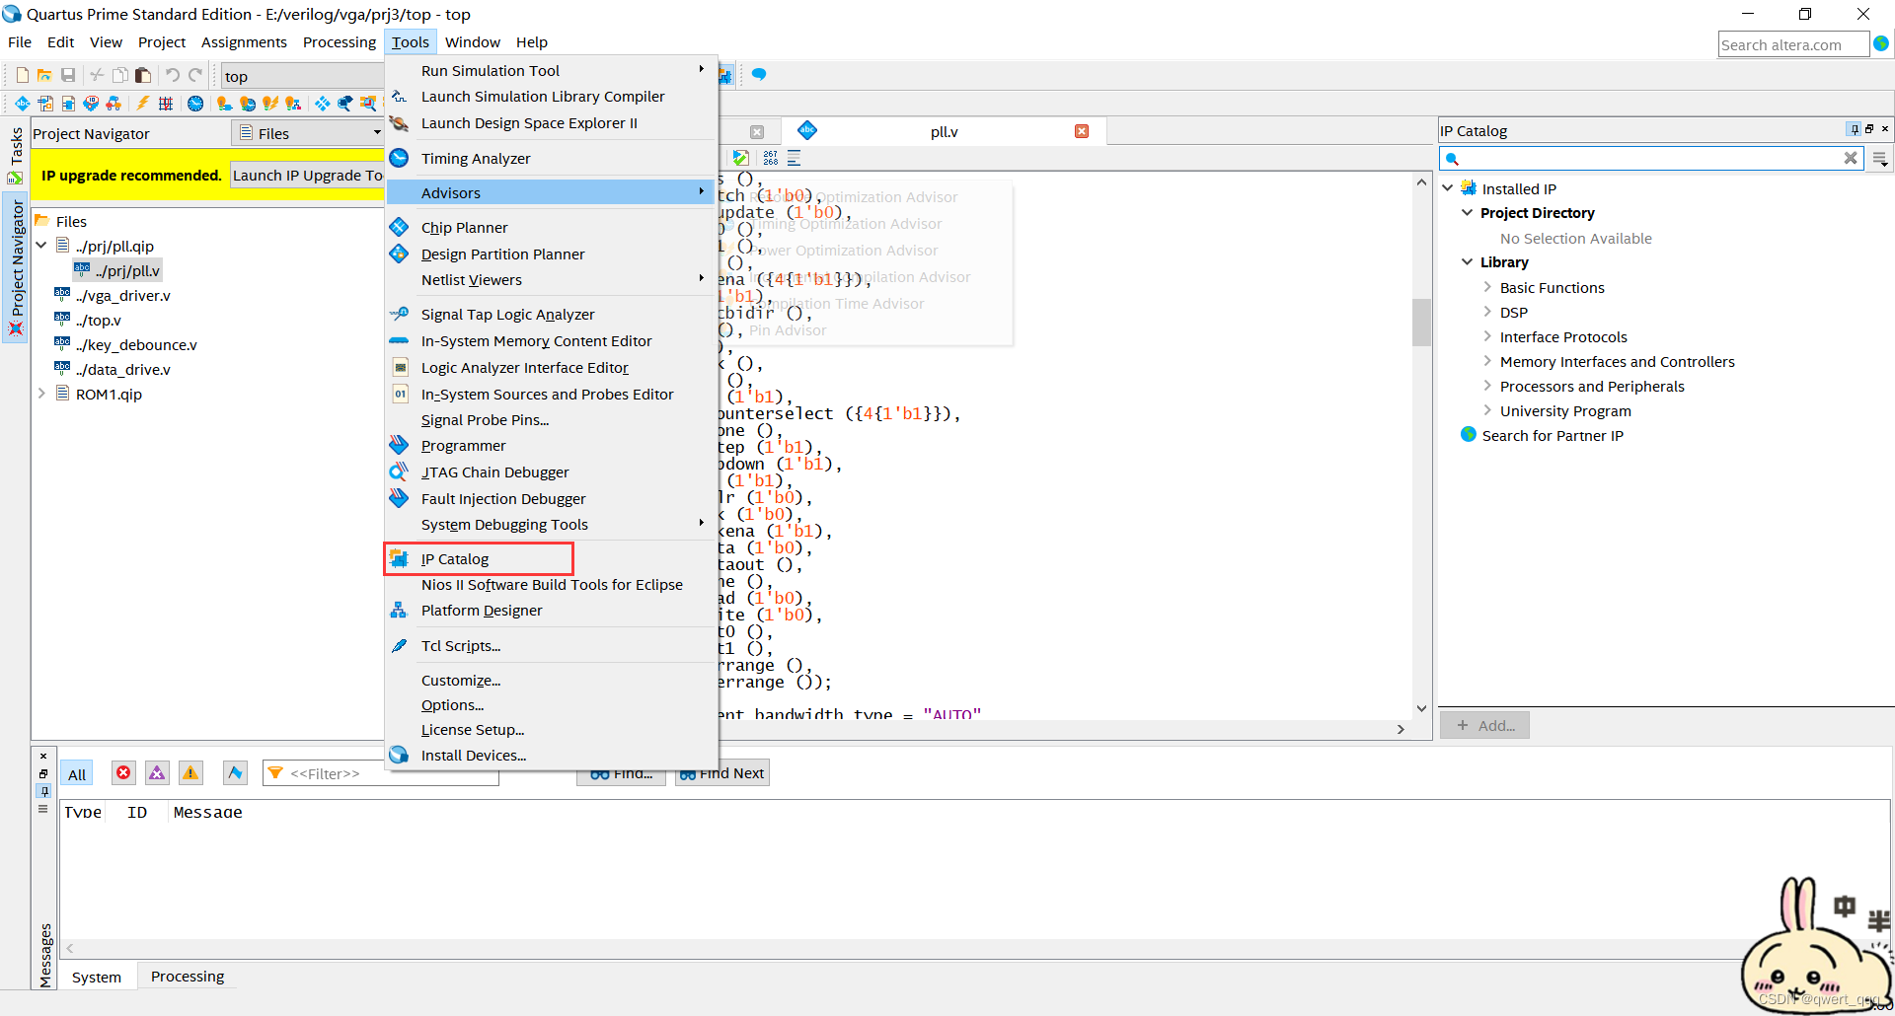The width and height of the screenshot is (1895, 1016).
Task: Toggle the All messages filter
Action: pyautogui.click(x=77, y=774)
